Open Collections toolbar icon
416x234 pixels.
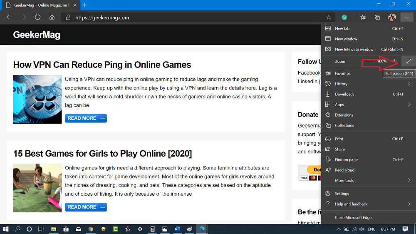[377, 17]
